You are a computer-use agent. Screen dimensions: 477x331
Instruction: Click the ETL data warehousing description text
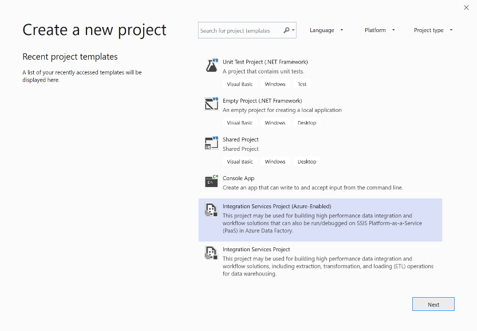pos(328,266)
